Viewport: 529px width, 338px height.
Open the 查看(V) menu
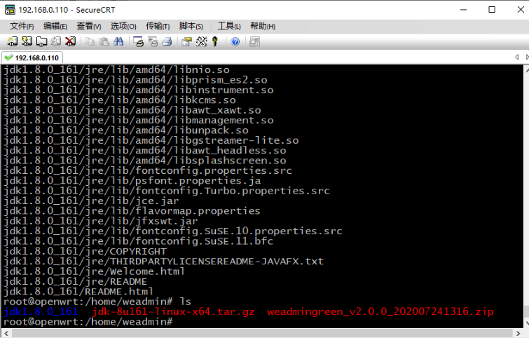pyautogui.click(x=89, y=26)
